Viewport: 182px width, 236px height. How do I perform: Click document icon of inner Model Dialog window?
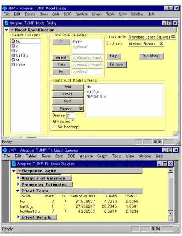(x=7, y=23)
